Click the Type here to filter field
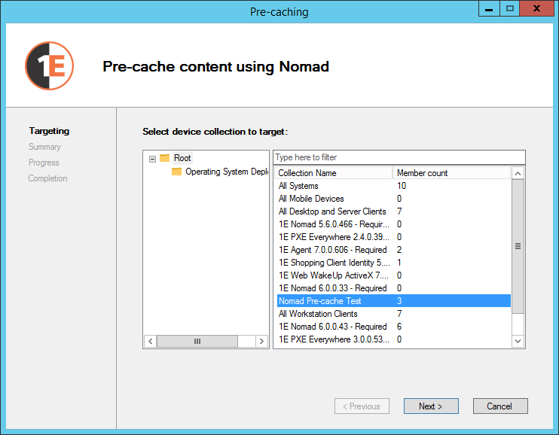The image size is (559, 435). click(399, 157)
